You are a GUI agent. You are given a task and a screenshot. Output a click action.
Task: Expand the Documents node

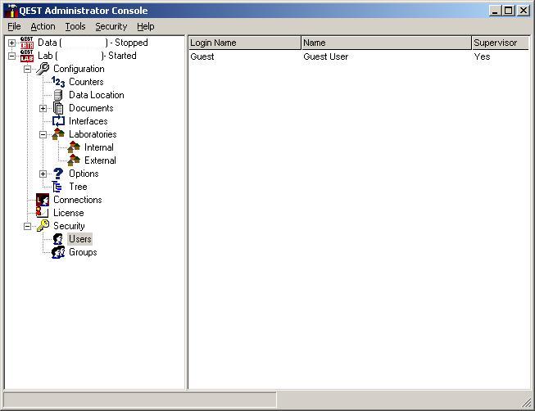tap(43, 108)
